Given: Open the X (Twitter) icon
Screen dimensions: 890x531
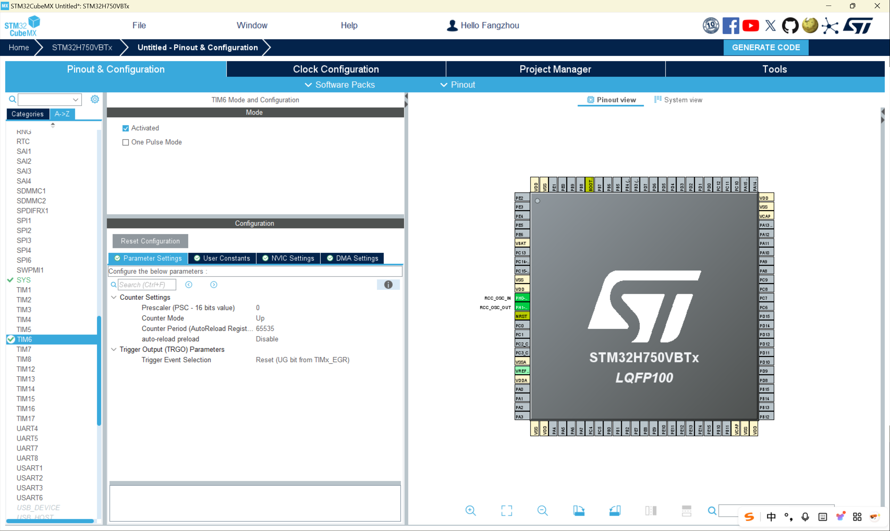Looking at the screenshot, I should point(770,26).
